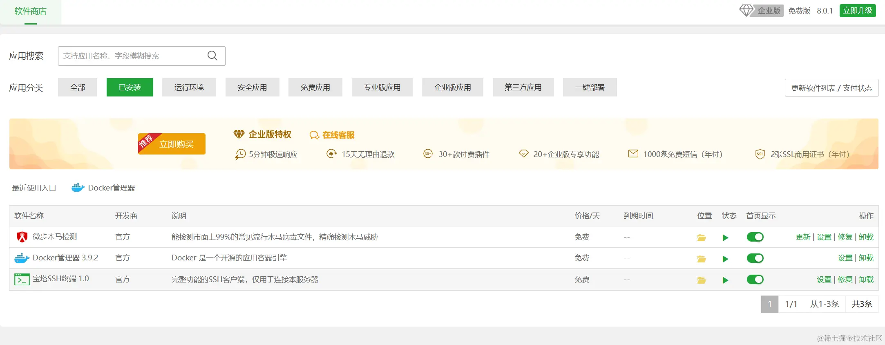Toggle homepage display for 微步木马检测
Viewport: 885px width, 345px height.
click(755, 237)
